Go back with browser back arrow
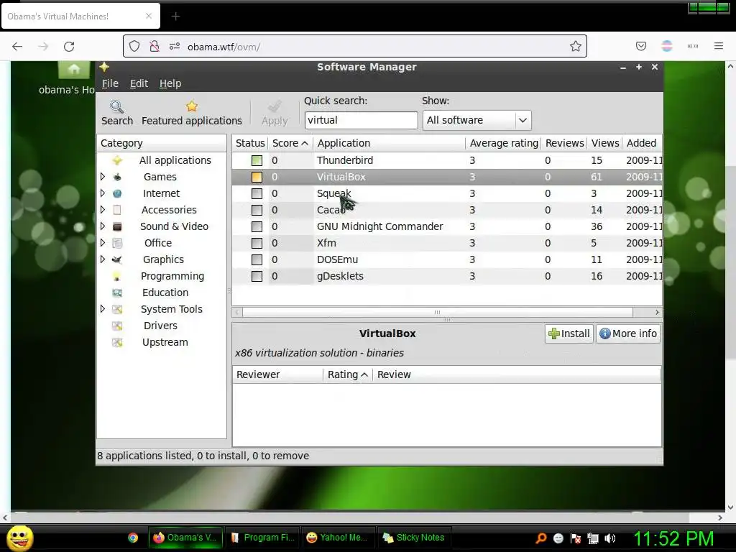The height and width of the screenshot is (552, 736). [x=17, y=47]
